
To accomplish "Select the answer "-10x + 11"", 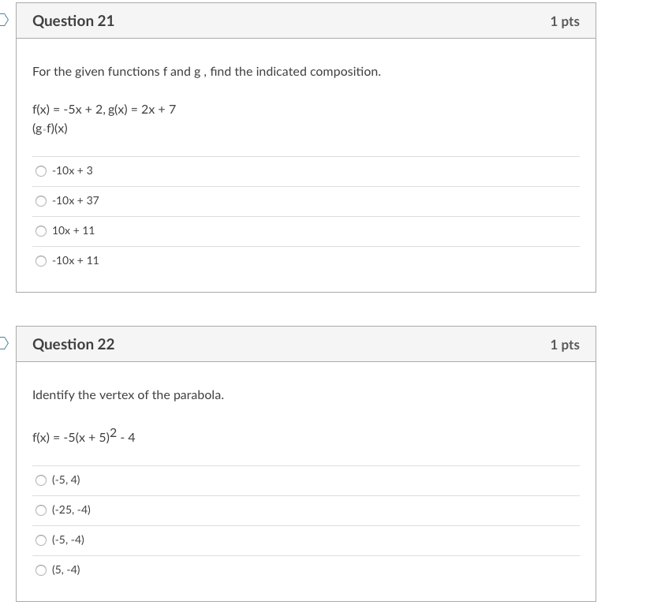I will pyautogui.click(x=41, y=260).
